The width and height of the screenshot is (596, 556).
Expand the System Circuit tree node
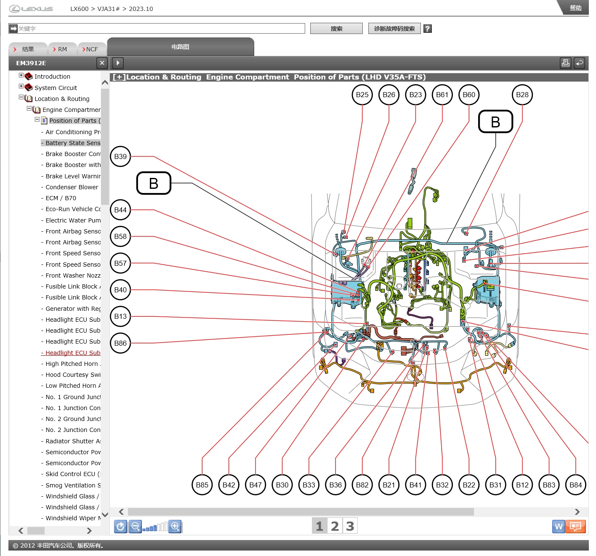coord(21,87)
